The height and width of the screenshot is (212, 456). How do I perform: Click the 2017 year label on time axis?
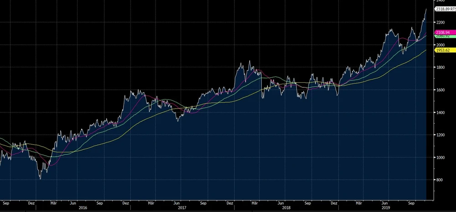click(181, 207)
